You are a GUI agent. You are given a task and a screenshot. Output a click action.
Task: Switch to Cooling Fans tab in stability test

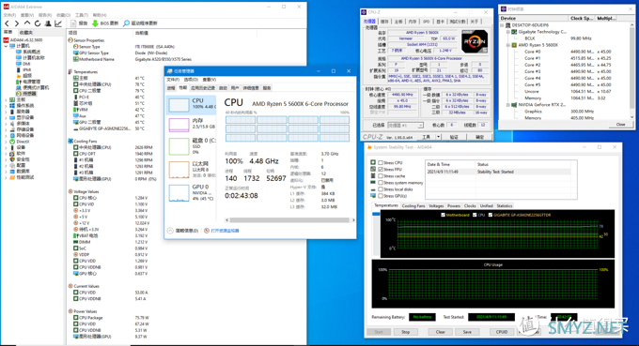413,206
